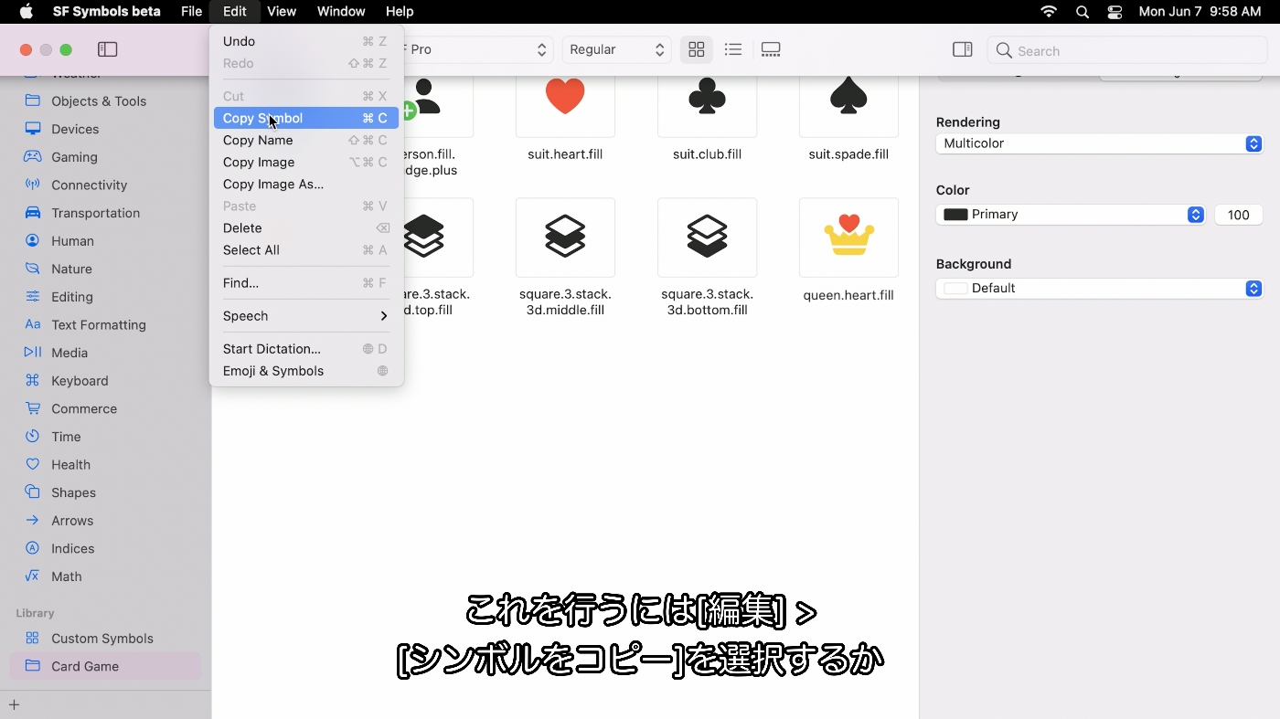The height and width of the screenshot is (719, 1280).
Task: Add new collection with plus button
Action: click(14, 704)
